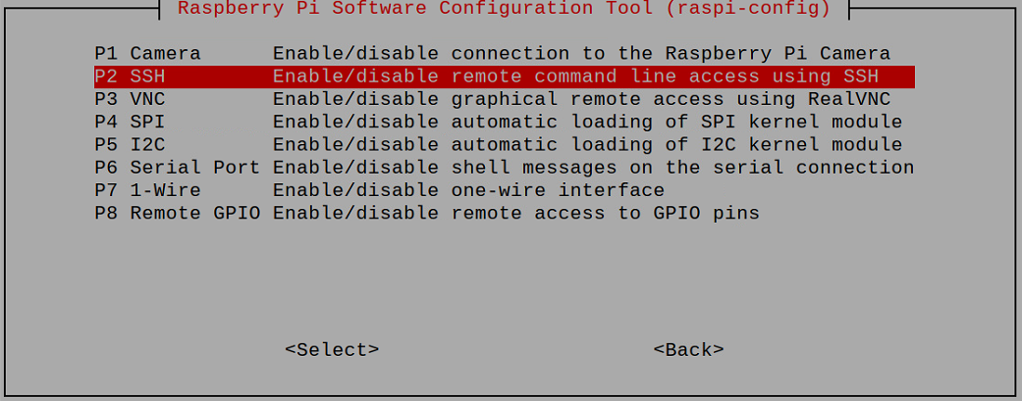This screenshot has height=401, width=1022.
Task: Click the one-wire interface description
Action: [468, 190]
